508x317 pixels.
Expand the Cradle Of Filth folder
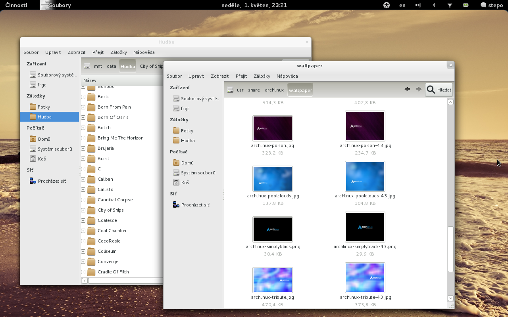(x=83, y=272)
